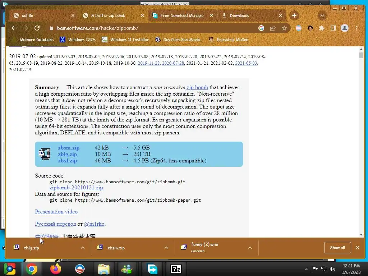Switch to the cdh8u tab
The width and height of the screenshot is (368, 276).
(42, 15)
